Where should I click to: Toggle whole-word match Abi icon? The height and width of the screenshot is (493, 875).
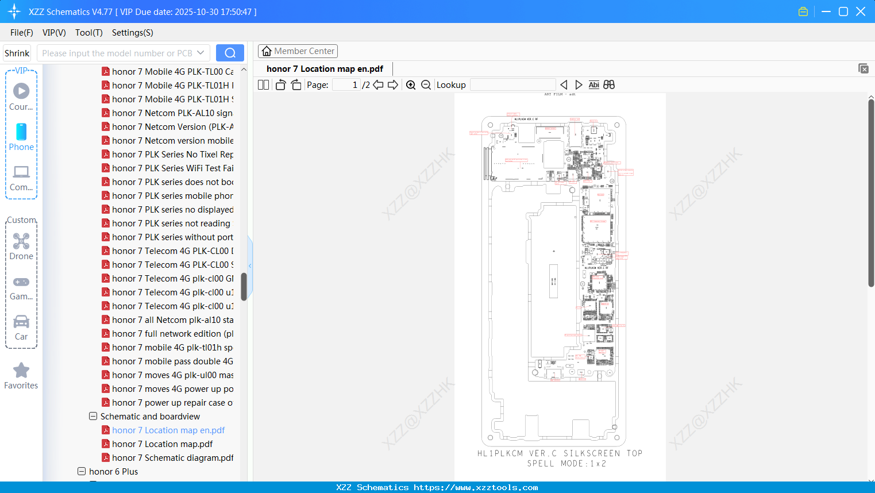click(593, 84)
